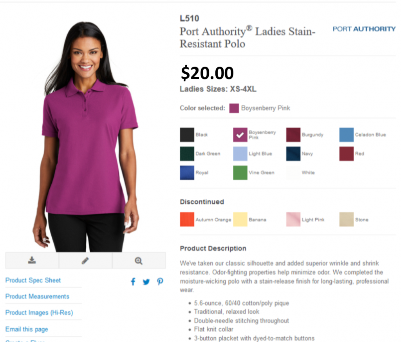Choose the Black color swatch

187,135
